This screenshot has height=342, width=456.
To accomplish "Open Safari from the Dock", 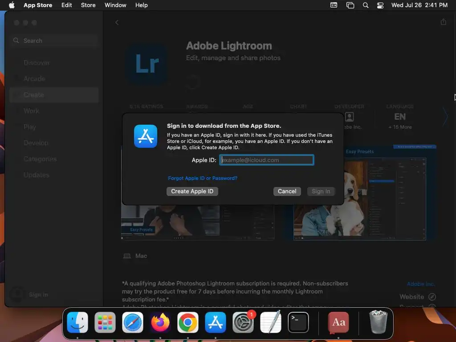I will coord(133,322).
